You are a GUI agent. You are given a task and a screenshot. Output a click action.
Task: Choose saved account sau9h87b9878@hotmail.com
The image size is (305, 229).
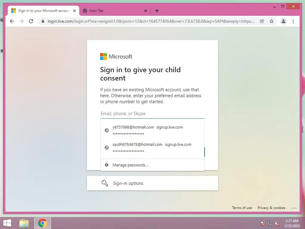click(x=152, y=147)
